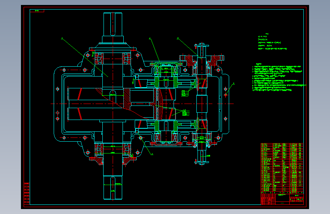This screenshot has height=214, width=330.
Task: Click the short specification text block at upper right
Action: pos(272,41)
